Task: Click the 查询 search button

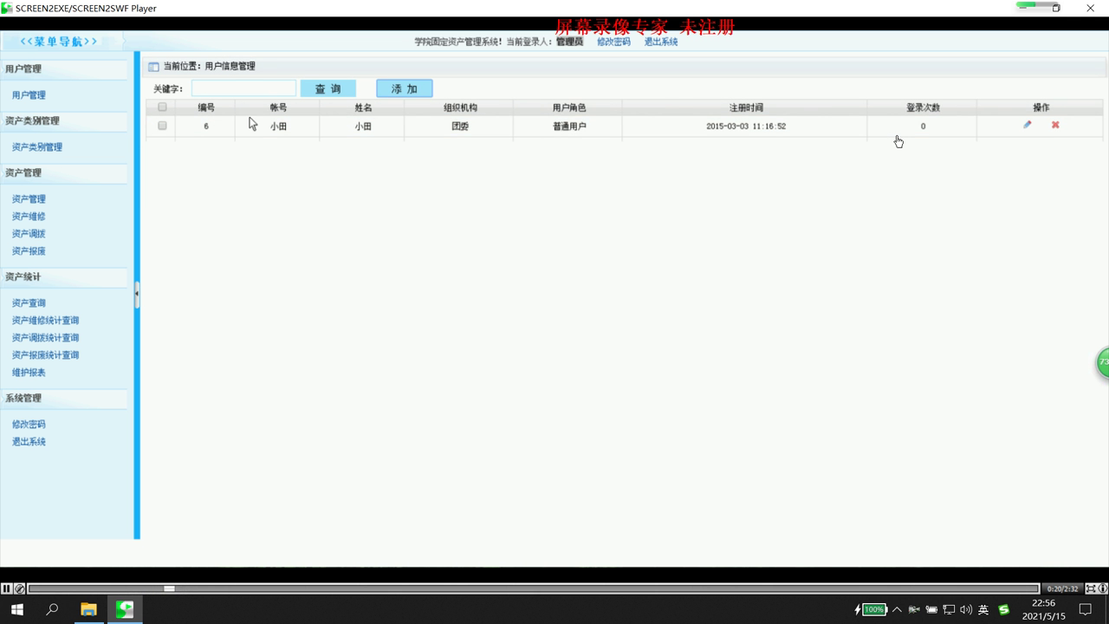Action: click(328, 88)
